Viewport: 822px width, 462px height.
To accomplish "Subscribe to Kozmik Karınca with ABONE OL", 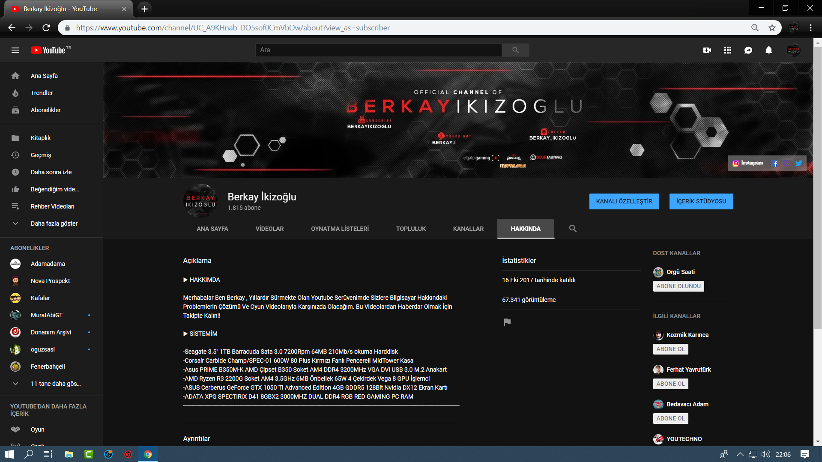I will [670, 349].
